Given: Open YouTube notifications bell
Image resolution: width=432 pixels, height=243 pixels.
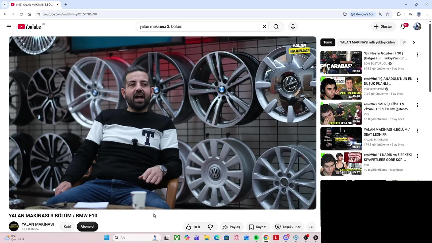Looking at the screenshot, I should [x=403, y=27].
